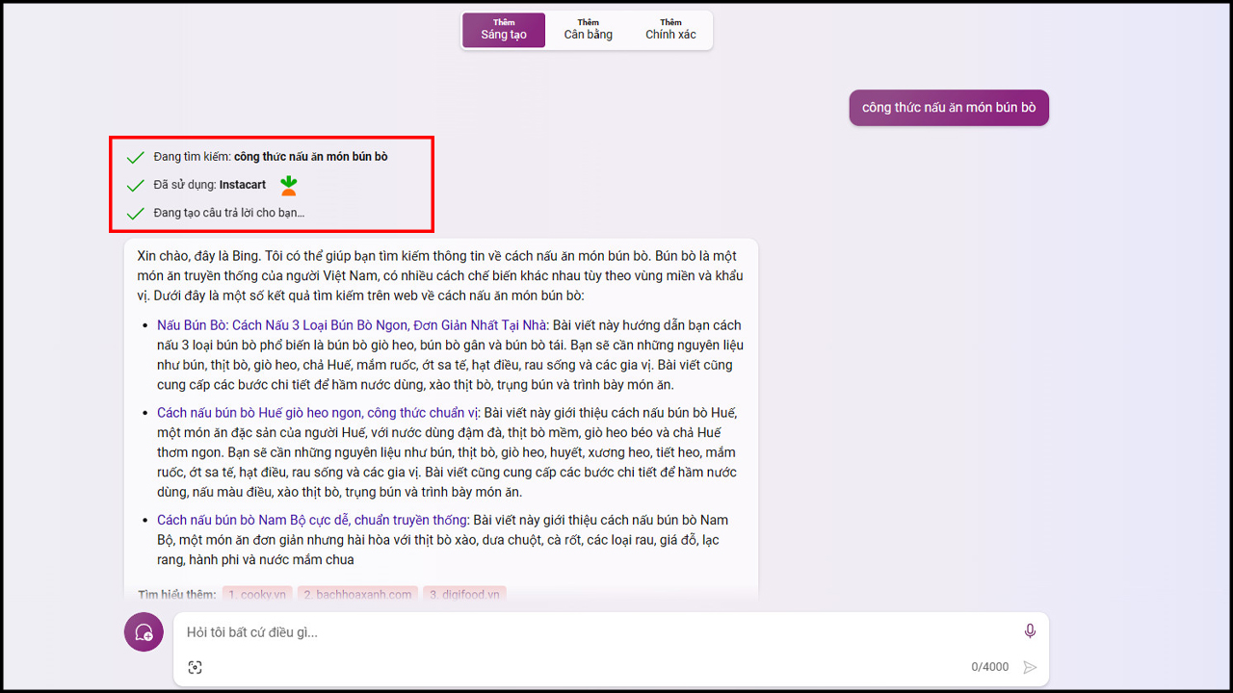Open visual search with the camera icon

(x=196, y=666)
